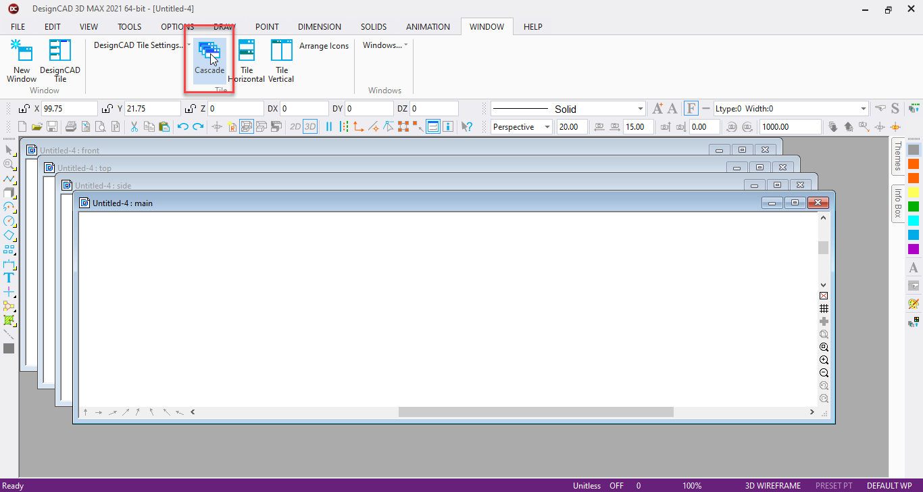Choose the Zoom magnifier tool in left toolbox
The height and width of the screenshot is (492, 923).
click(9, 164)
